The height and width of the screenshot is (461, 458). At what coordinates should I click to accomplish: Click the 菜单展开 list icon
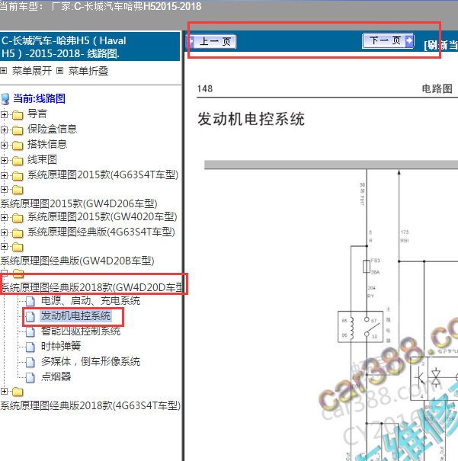point(4,71)
